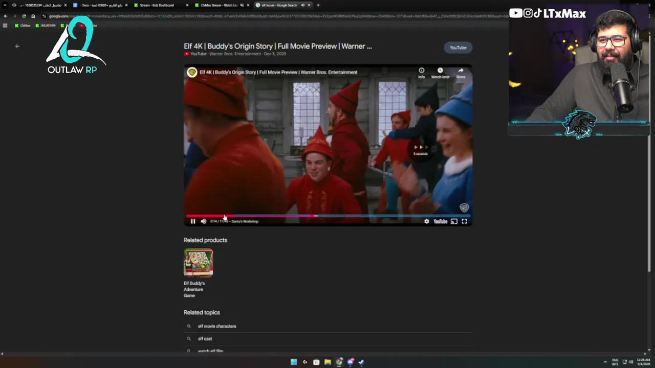Click the video Info icon
The width and height of the screenshot is (655, 368).
tap(421, 73)
